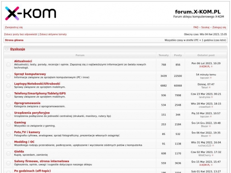231x173 pixels.
Task: Click 3439 topics count cell
Action: (164, 76)
